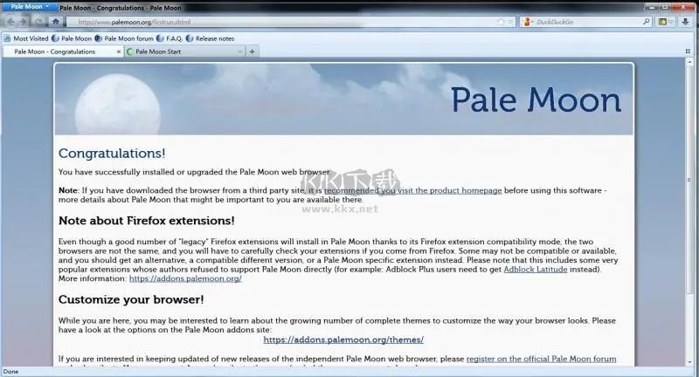The width and height of the screenshot is (699, 377).
Task: Open the Adblock Latitude link
Action: [x=536, y=270]
